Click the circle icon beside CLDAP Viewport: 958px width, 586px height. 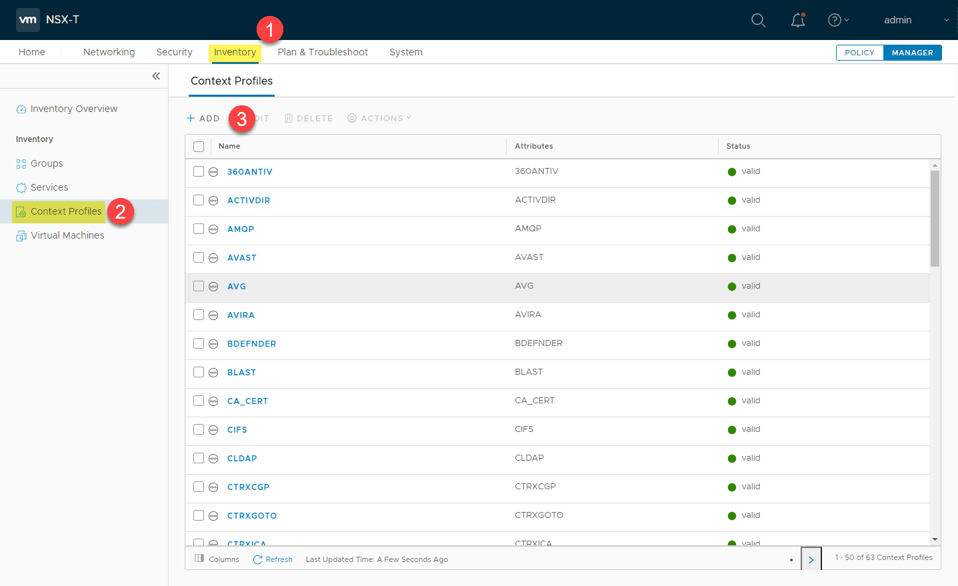pyautogui.click(x=213, y=459)
